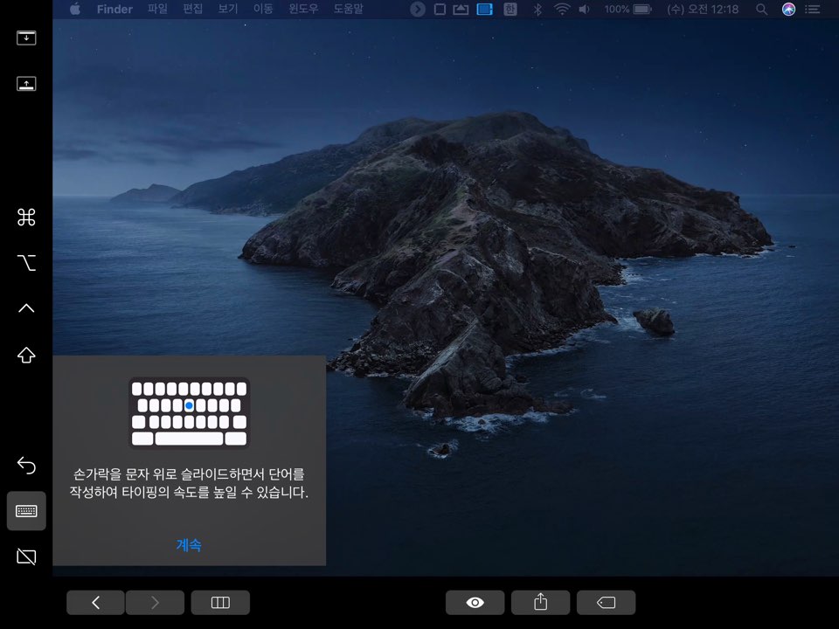Open Spotlight search magnifier

click(761, 9)
